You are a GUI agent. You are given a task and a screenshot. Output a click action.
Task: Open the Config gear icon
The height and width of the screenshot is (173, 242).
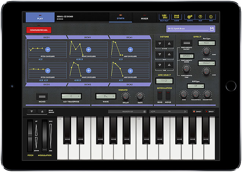pyautogui.click(x=190, y=17)
